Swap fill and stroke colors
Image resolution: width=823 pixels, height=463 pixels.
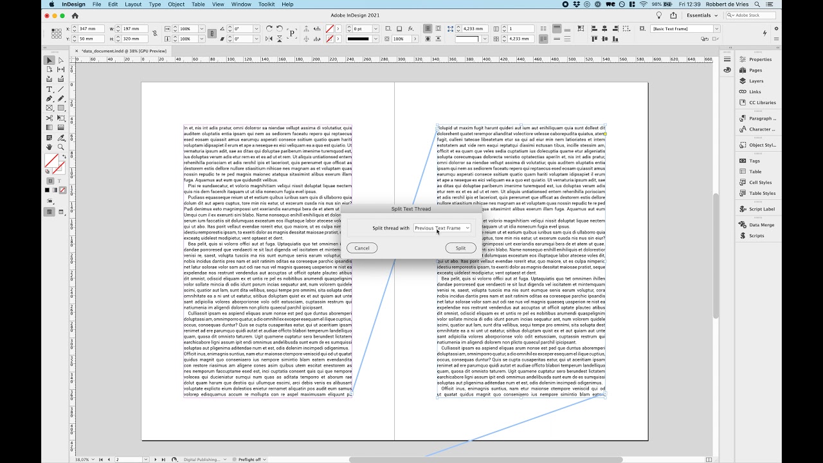pyautogui.click(x=64, y=156)
